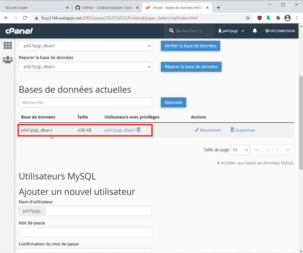Open the pd47pzjp user account menu
This screenshot has width=303, height=253.
[x=231, y=31]
